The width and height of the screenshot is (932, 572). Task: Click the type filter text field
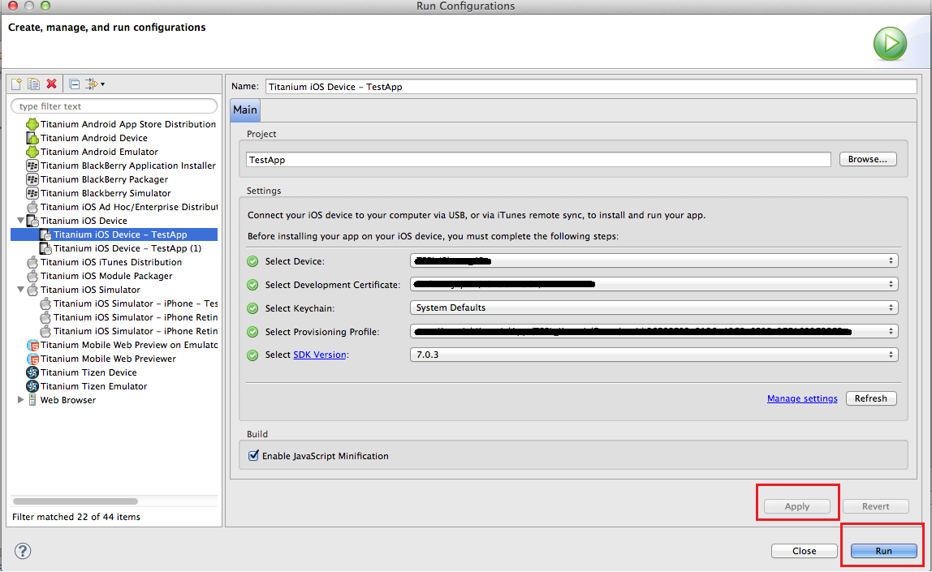coord(114,106)
